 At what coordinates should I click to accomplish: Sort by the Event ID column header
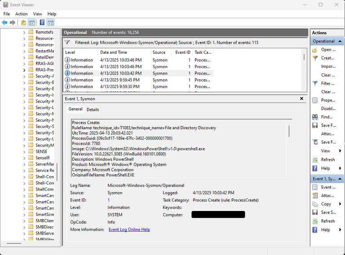tap(182, 53)
